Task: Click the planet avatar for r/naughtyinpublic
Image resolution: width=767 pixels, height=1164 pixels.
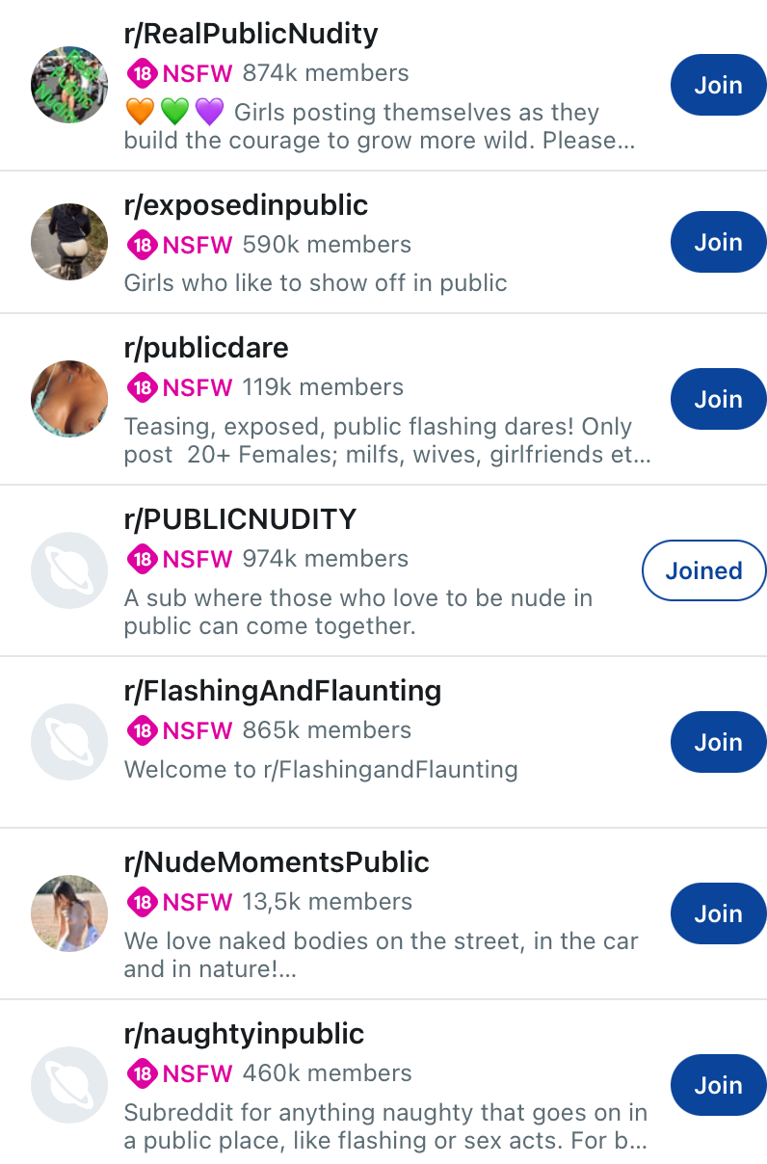Action: pos(69,1085)
